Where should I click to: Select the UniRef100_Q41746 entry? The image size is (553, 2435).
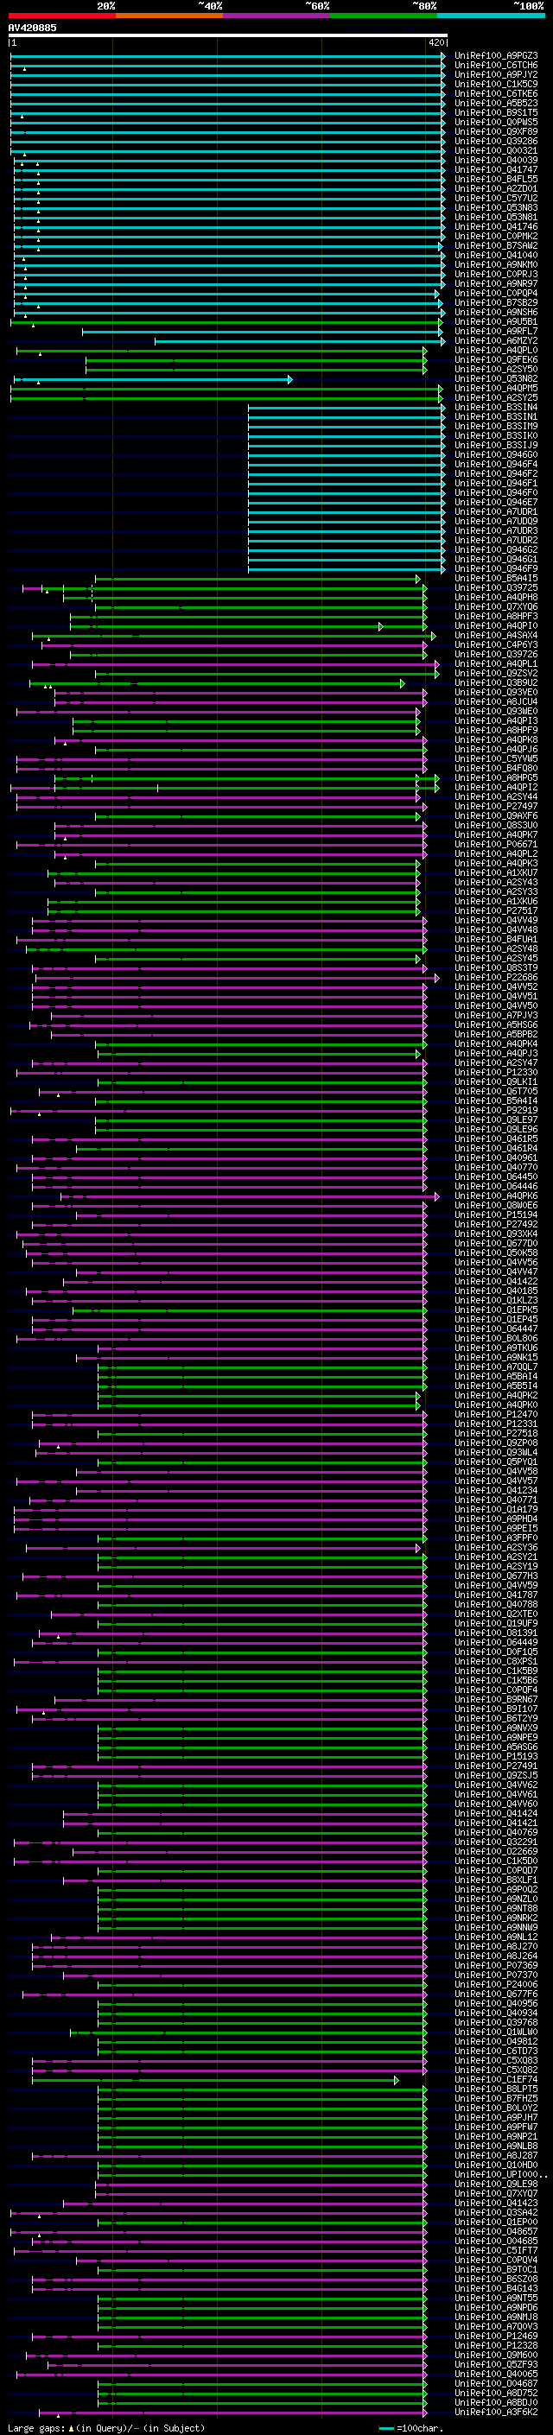(x=496, y=227)
